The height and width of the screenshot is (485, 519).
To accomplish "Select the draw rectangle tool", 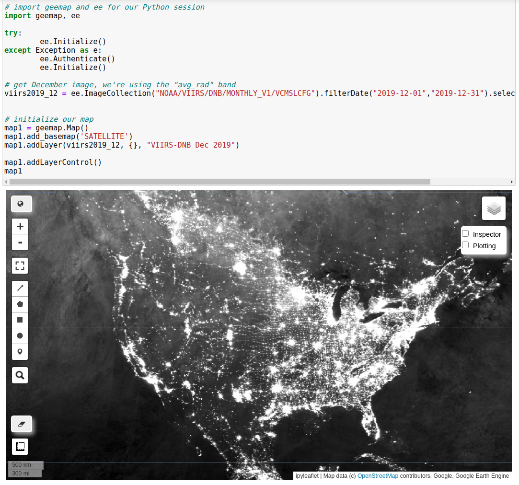I will (20, 320).
